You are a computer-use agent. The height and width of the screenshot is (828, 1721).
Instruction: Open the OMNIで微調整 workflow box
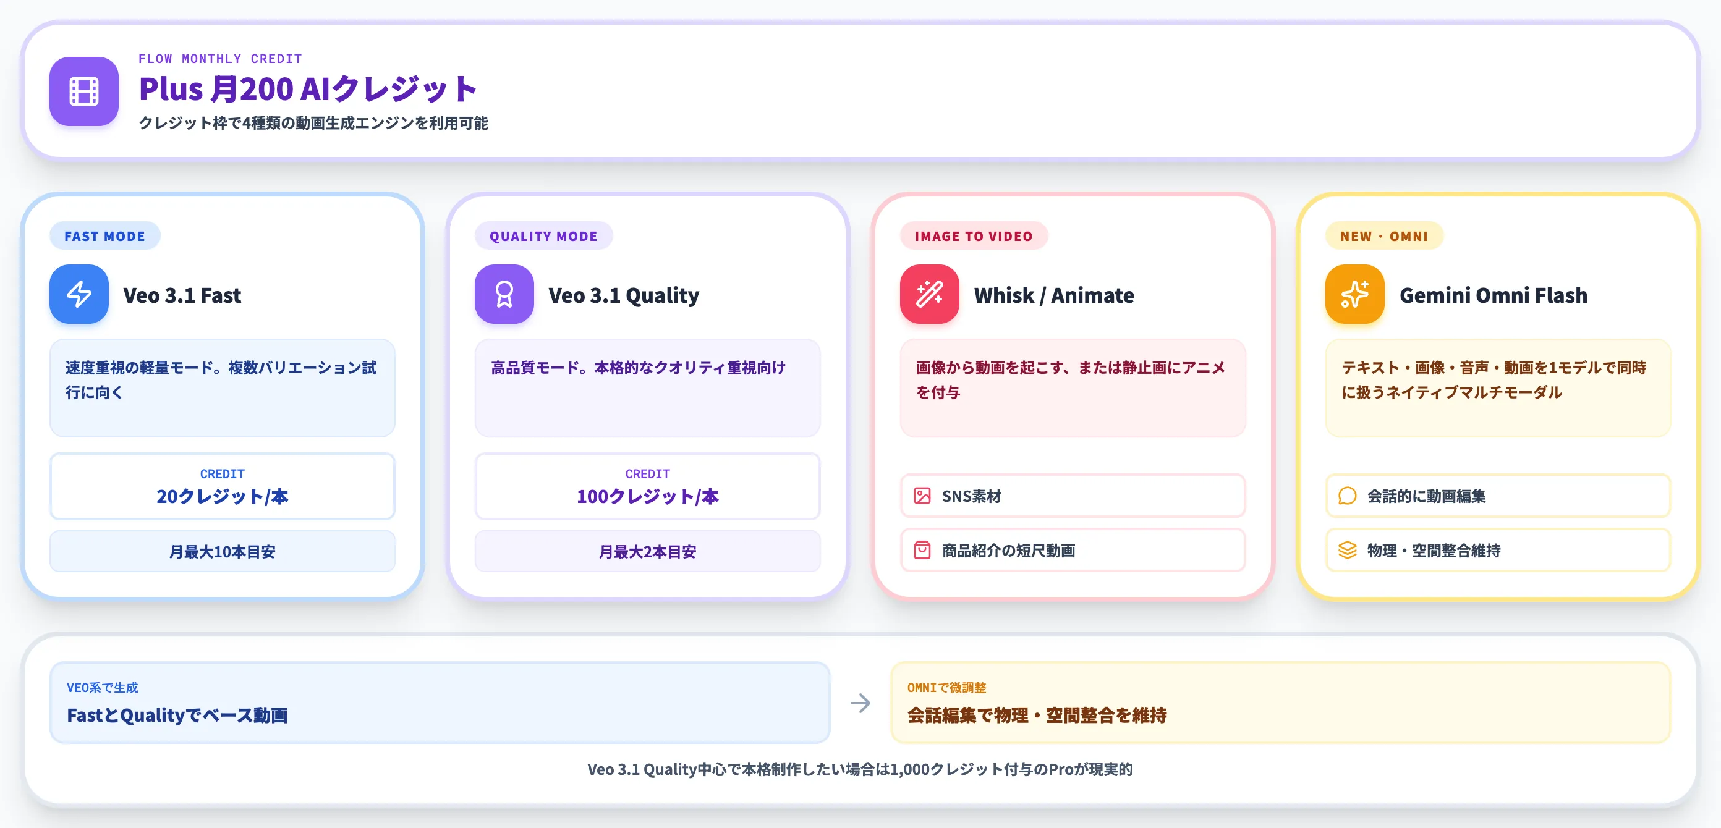pyautogui.click(x=1281, y=703)
